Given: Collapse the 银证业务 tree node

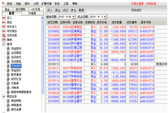Looking at the screenshot, I should (x=4, y=97).
